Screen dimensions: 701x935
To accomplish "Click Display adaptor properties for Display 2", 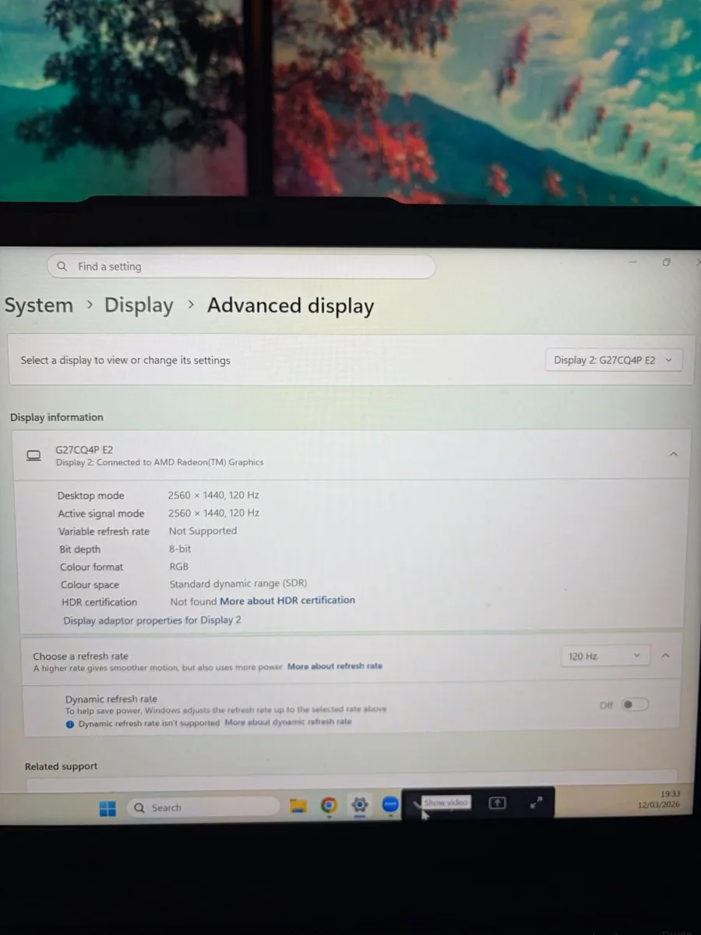I will [x=152, y=619].
